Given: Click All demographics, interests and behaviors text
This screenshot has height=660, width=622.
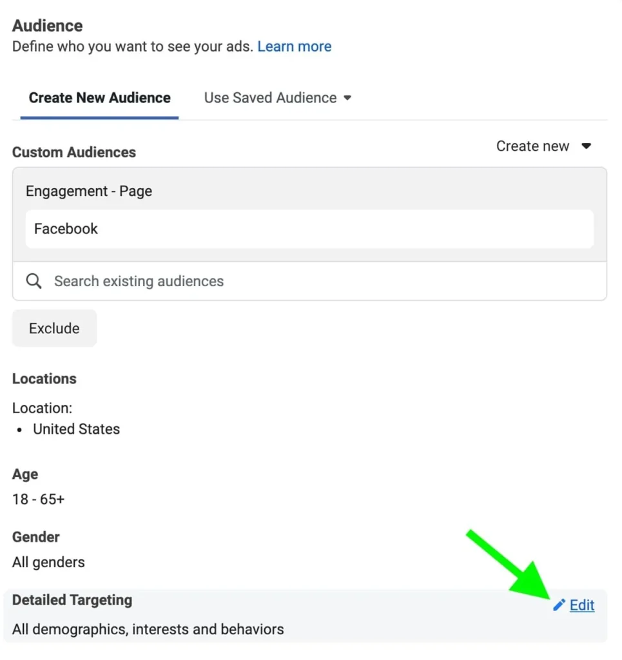Looking at the screenshot, I should [x=148, y=629].
